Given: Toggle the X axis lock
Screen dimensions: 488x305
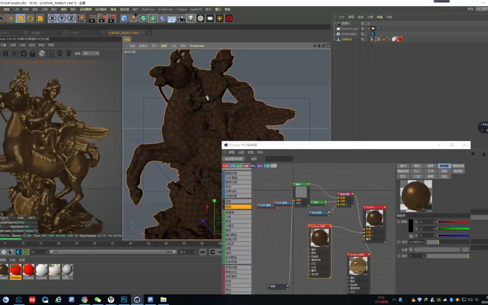Looking at the screenshot, I should click(x=52, y=19).
